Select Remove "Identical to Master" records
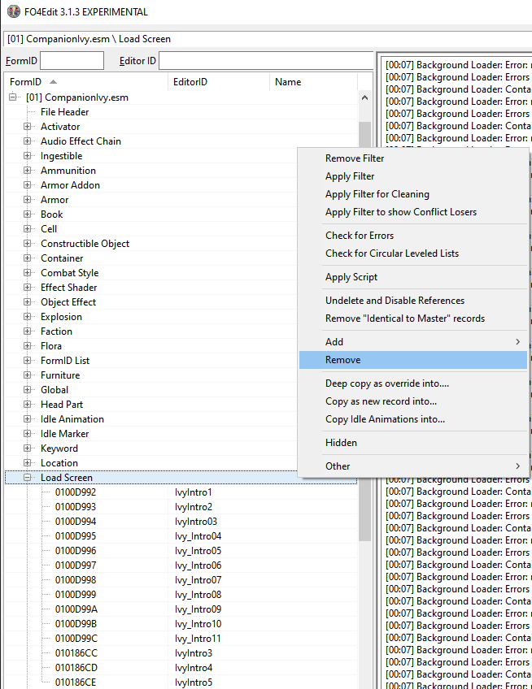 click(412, 318)
